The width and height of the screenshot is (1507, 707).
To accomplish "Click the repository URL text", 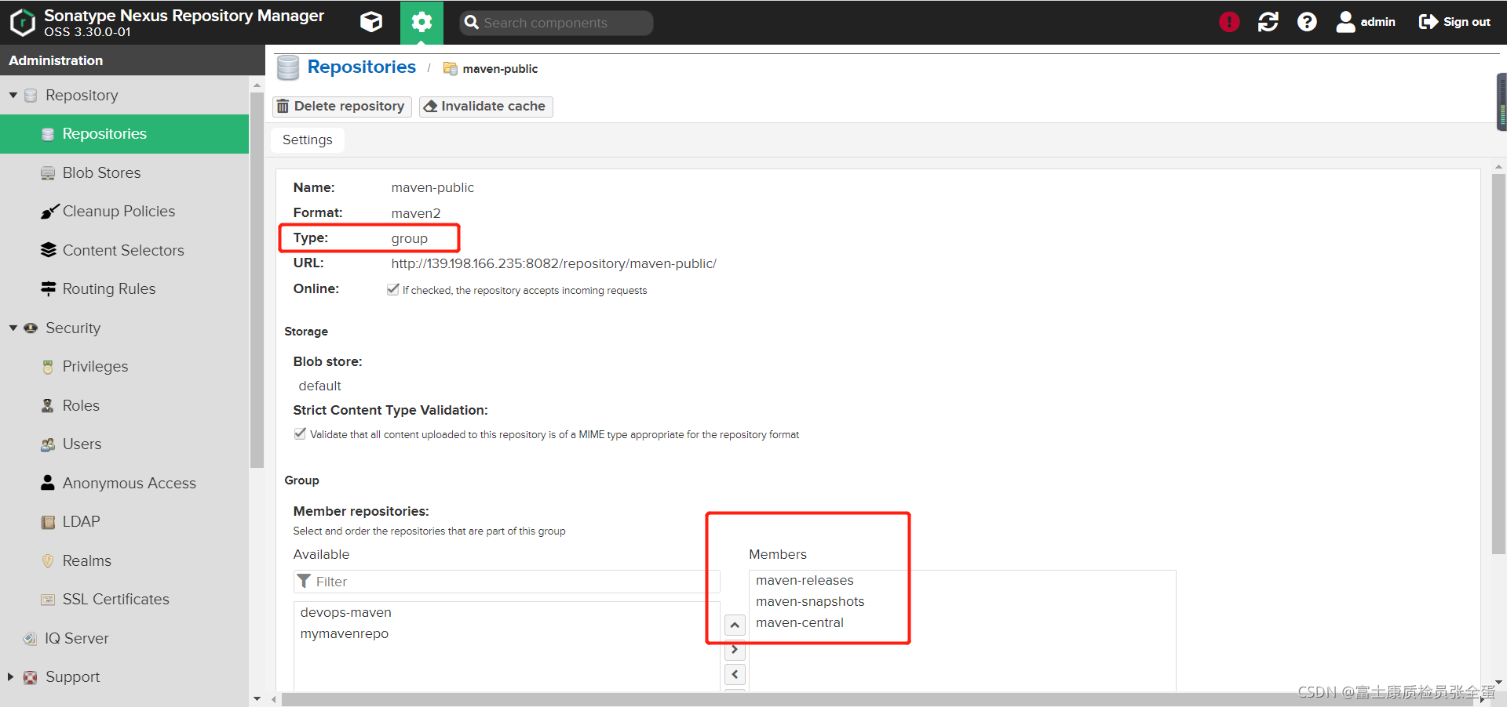I will pos(553,263).
